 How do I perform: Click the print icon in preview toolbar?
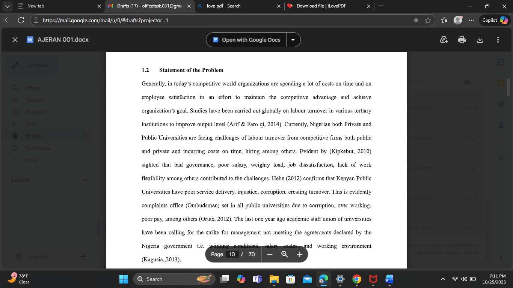point(462,40)
